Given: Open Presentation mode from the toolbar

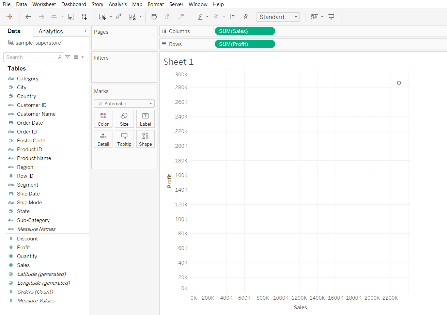Looking at the screenshot, I should click(331, 17).
